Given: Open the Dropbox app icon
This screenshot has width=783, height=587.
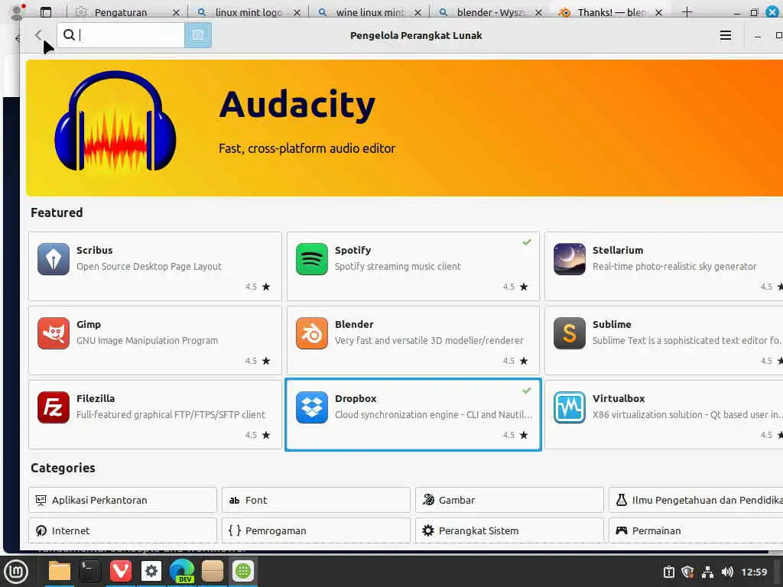Looking at the screenshot, I should coord(312,407).
